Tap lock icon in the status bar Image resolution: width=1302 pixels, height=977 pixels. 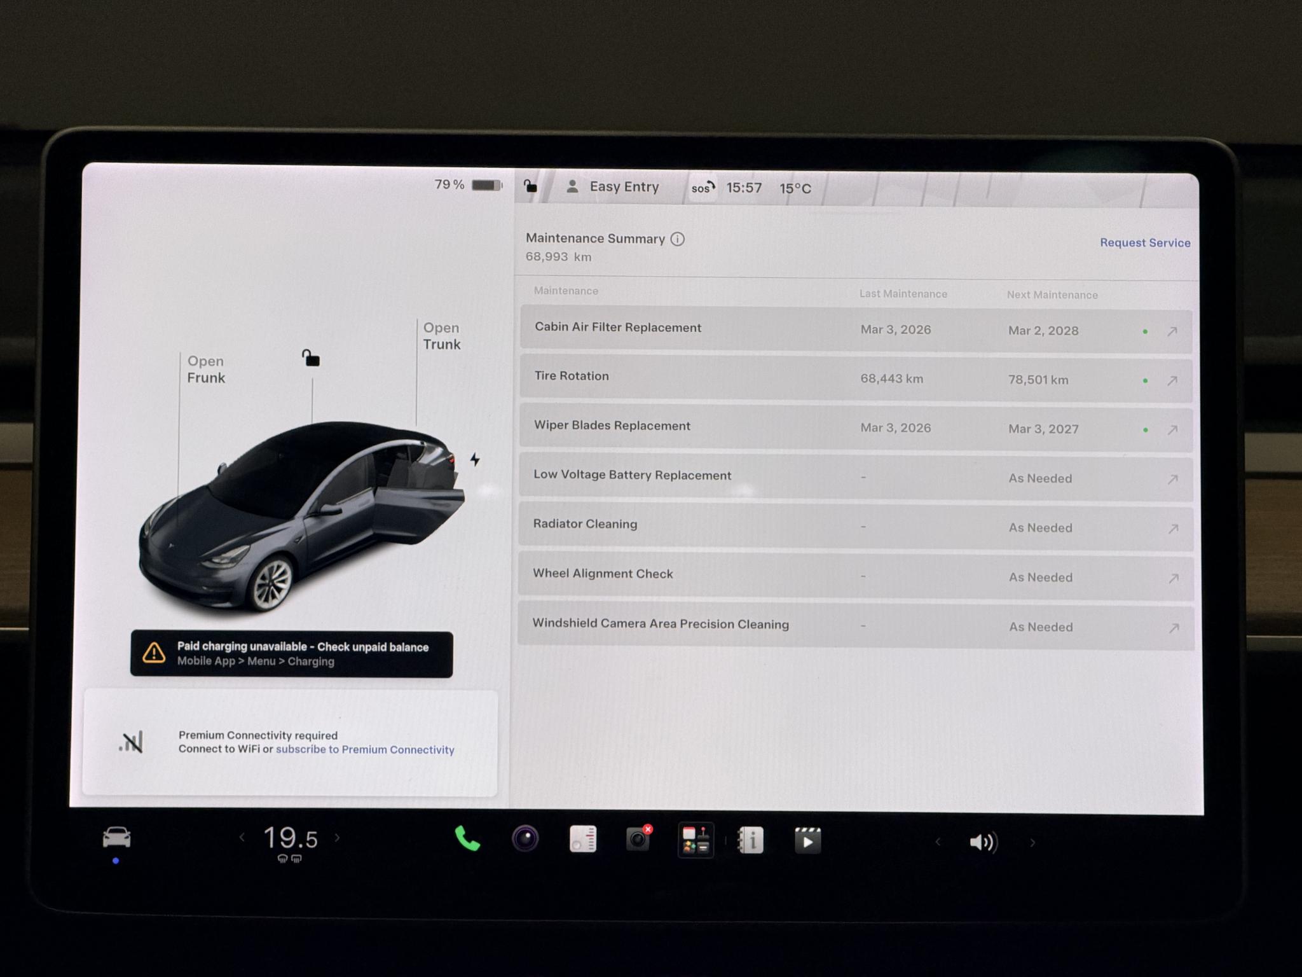tap(530, 186)
